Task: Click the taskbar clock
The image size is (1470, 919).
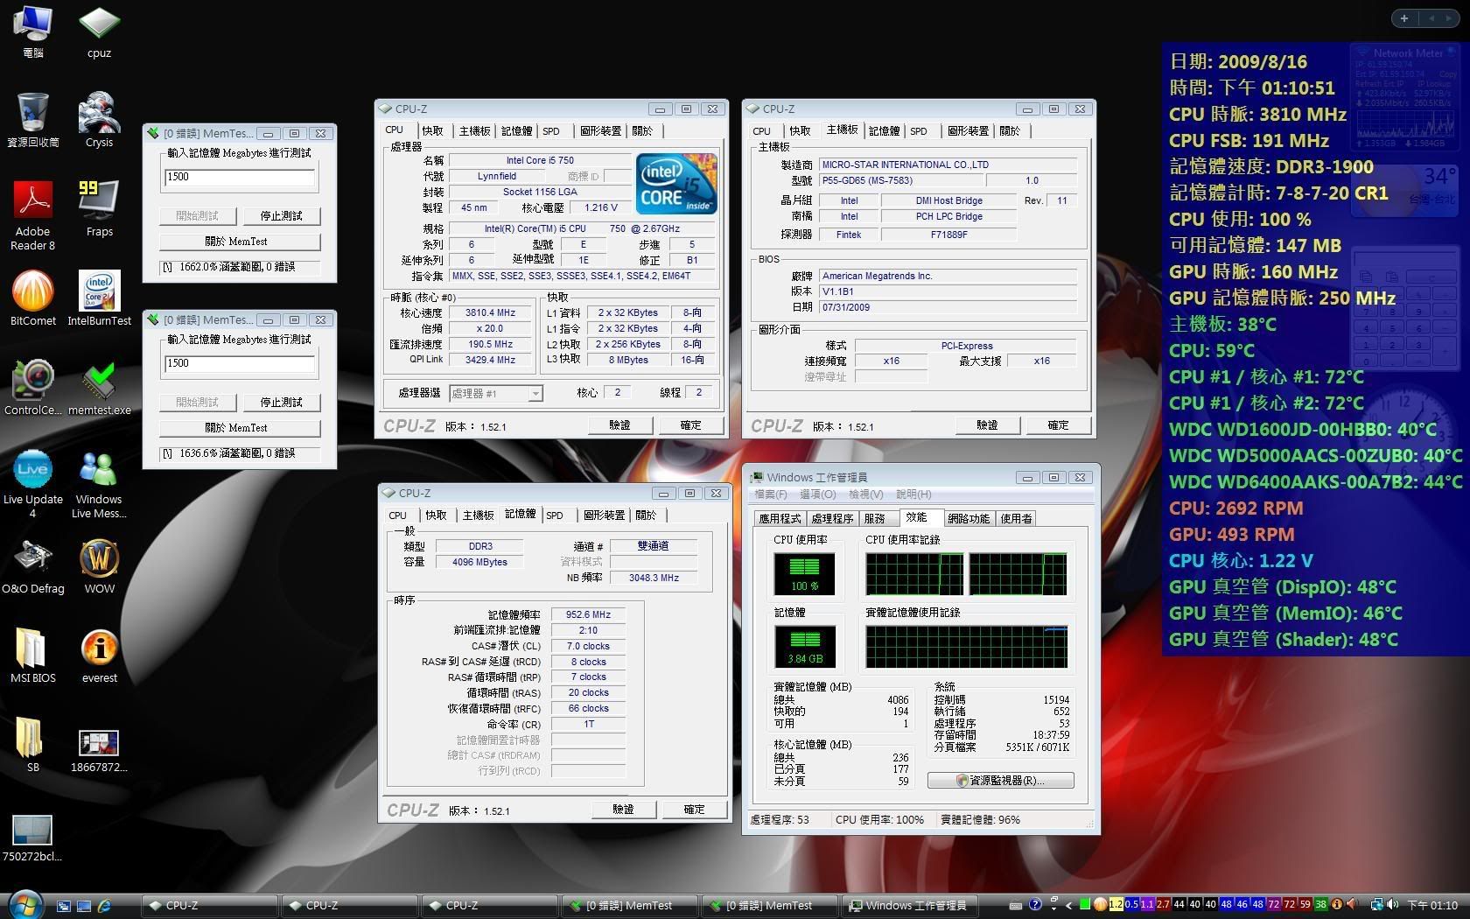Action: 1431,905
